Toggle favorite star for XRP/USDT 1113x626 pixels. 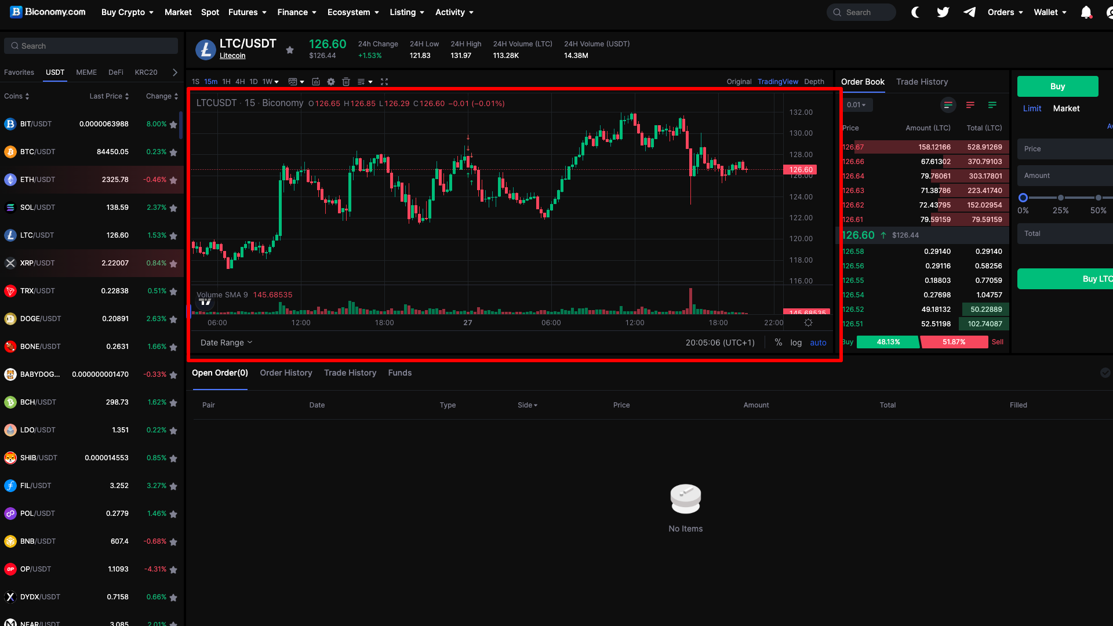[173, 264]
